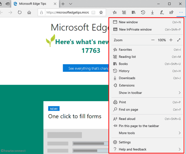Open Books icon in toolbar
This screenshot has width=186, height=154.
(x=133, y=12)
